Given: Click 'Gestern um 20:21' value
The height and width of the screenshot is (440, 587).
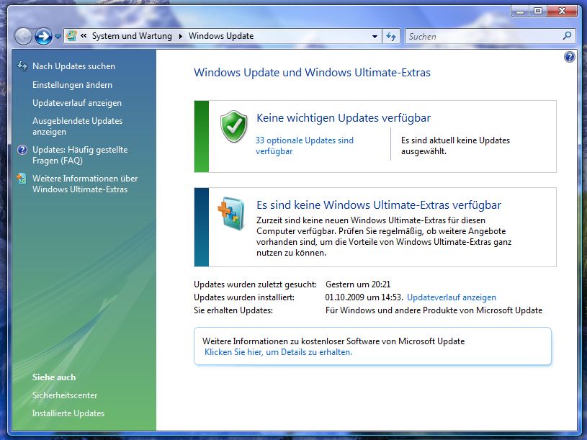Looking at the screenshot, I should 358,284.
